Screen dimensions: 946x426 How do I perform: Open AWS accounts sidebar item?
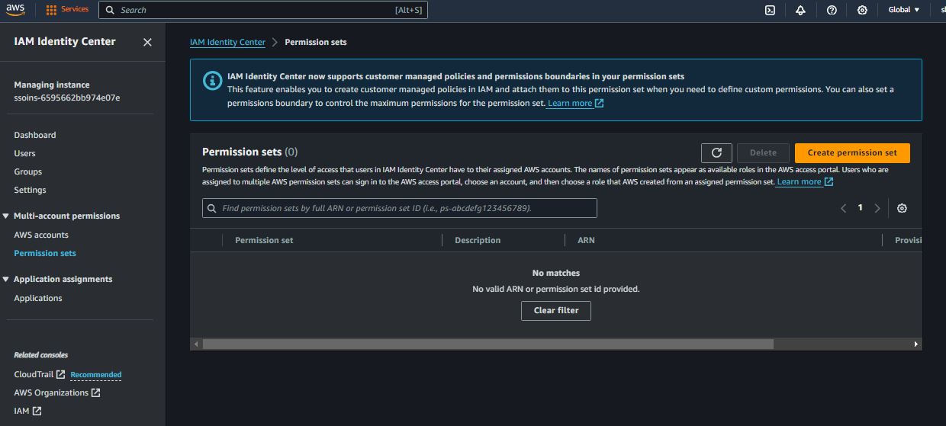coord(41,235)
